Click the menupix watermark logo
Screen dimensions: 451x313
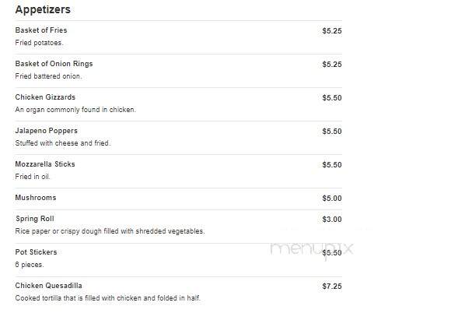point(312,249)
